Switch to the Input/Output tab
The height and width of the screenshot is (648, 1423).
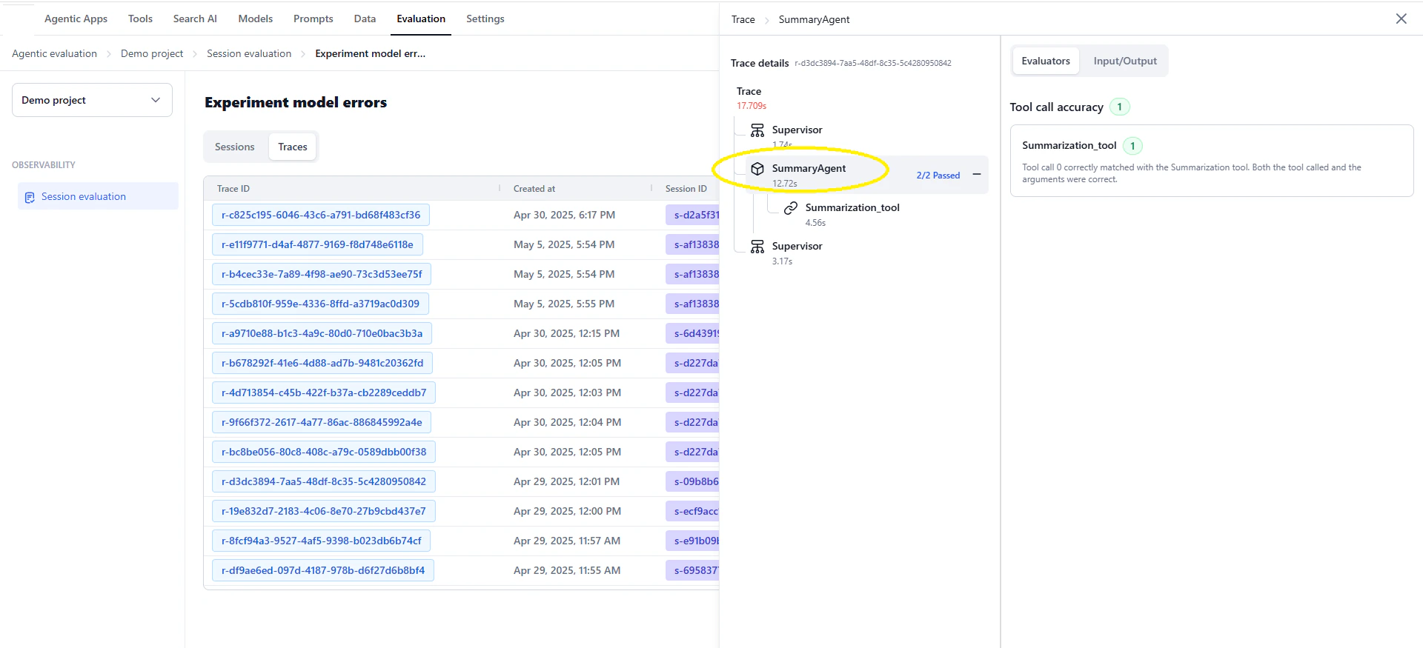(1124, 61)
